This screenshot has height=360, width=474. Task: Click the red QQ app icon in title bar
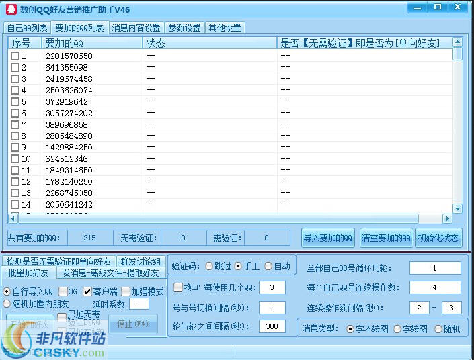(11, 9)
